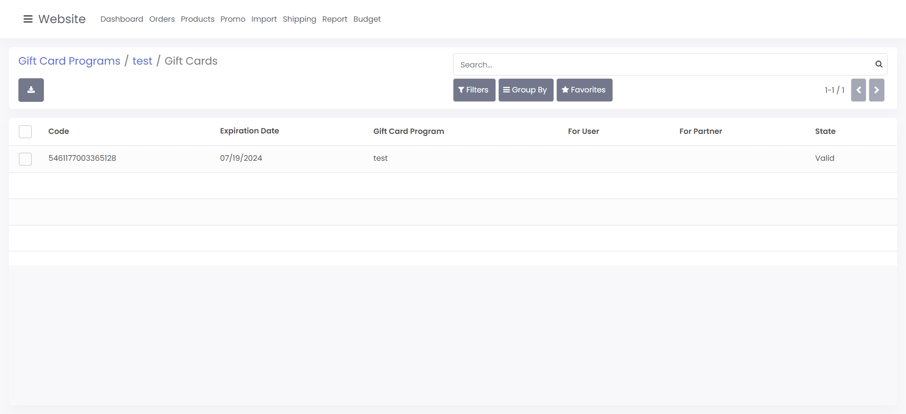This screenshot has width=906, height=414.
Task: Open the hamburger menu next to Website
Action: (28, 19)
